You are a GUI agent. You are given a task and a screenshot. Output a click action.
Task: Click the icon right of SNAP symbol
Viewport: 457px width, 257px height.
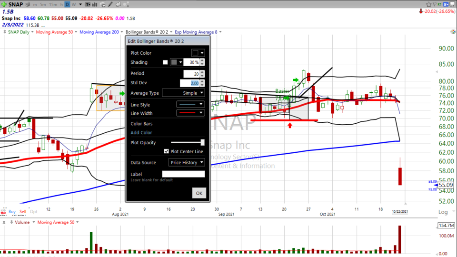(28, 4)
